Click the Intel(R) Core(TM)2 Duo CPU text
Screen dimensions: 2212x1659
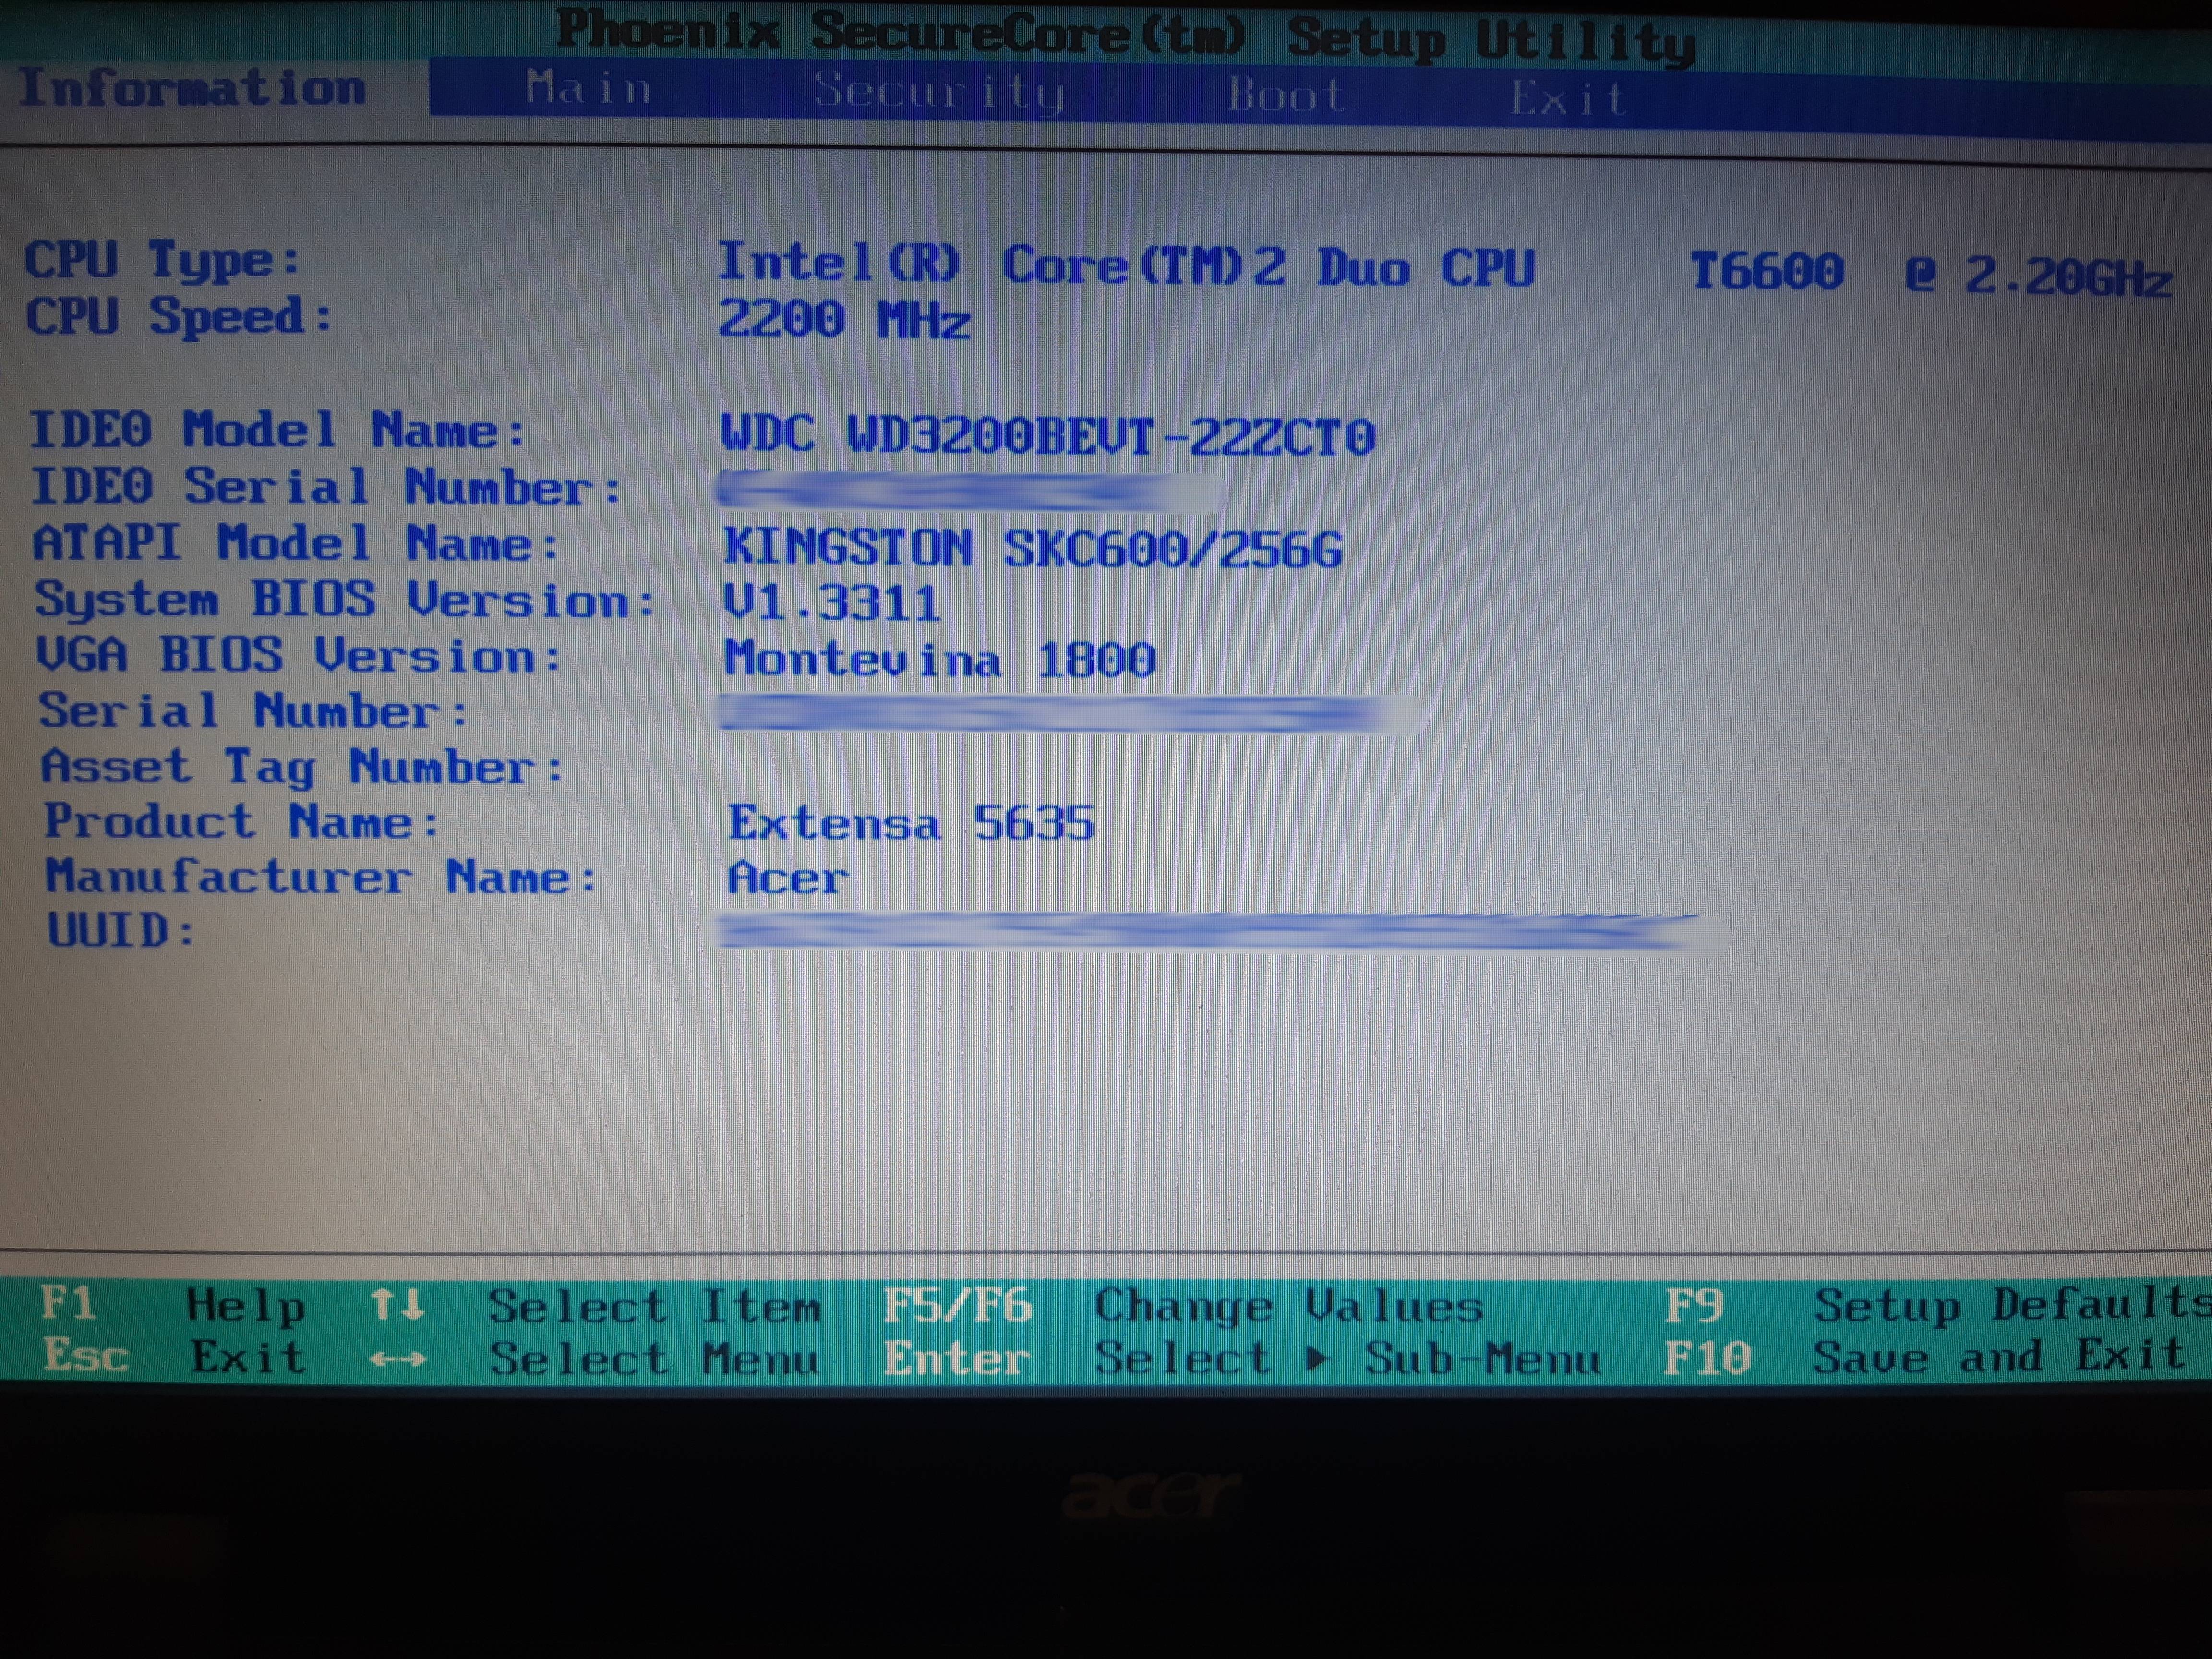pos(1126,266)
